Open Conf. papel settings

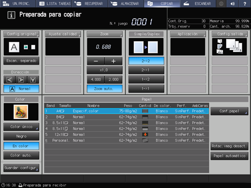(x=229, y=111)
